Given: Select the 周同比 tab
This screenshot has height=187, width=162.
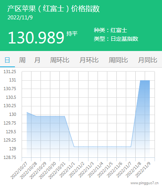Looking at the screenshot, I should pos(118,60).
